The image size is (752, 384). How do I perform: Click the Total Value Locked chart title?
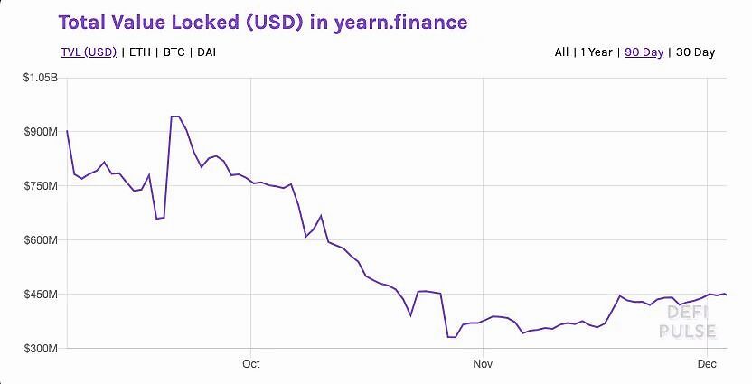click(x=263, y=21)
